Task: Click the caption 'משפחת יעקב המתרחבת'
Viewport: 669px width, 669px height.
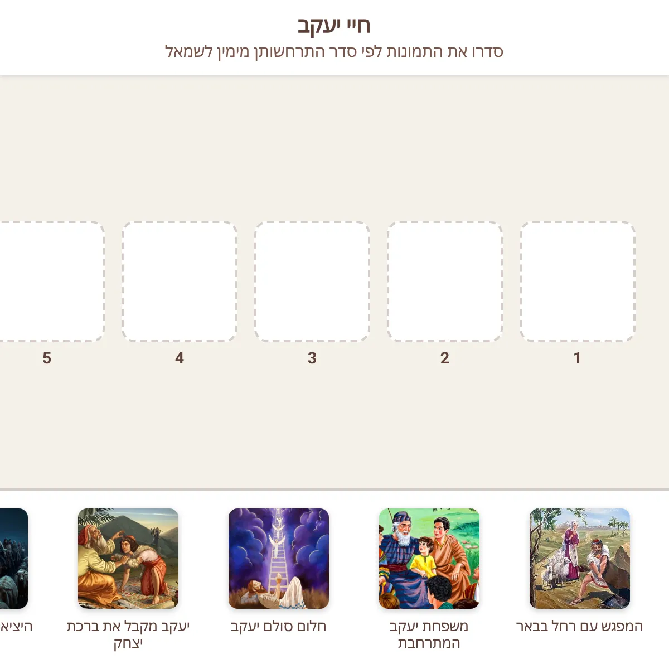Action: tap(429, 634)
